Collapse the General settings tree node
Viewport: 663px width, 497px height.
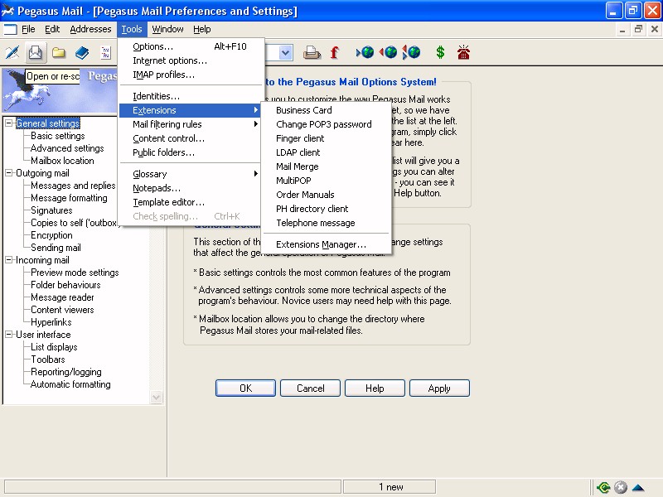pyautogui.click(x=8, y=123)
